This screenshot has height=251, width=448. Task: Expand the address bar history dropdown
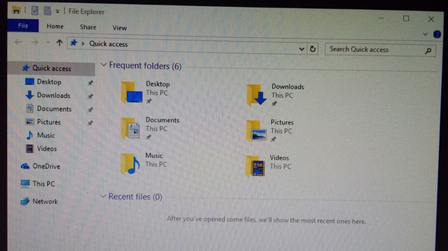(x=301, y=49)
